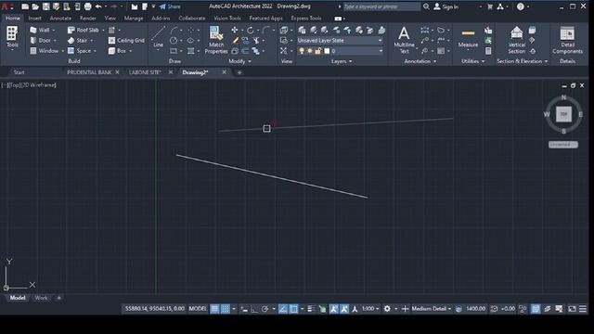Select the Rotate tool in Modify
594x334 pixels.
(250, 30)
